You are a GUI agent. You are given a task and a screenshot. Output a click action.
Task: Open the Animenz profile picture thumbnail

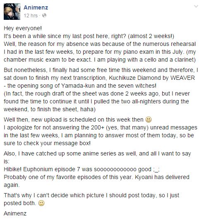(12, 12)
